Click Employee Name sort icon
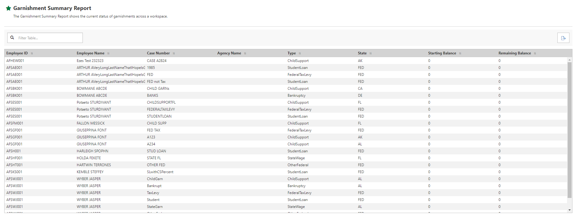Viewport: 577px width, 220px height. 109,53
